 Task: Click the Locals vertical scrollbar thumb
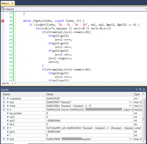pos(144,119)
